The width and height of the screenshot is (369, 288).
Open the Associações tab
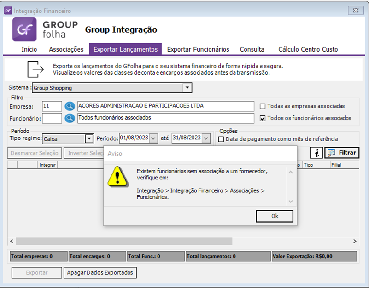(x=66, y=49)
